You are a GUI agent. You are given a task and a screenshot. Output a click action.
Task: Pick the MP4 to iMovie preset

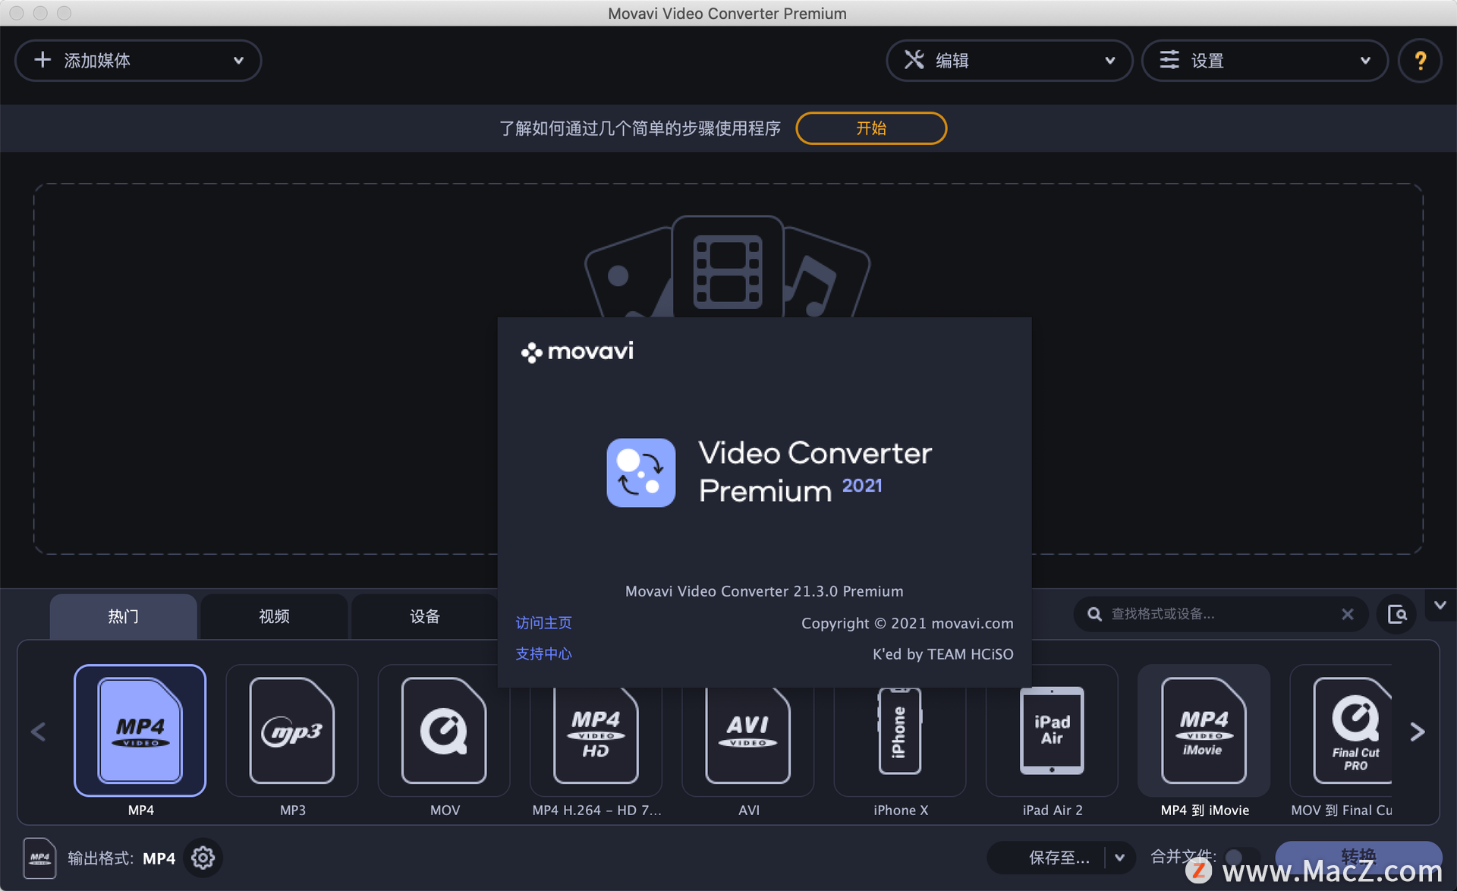pyautogui.click(x=1204, y=730)
